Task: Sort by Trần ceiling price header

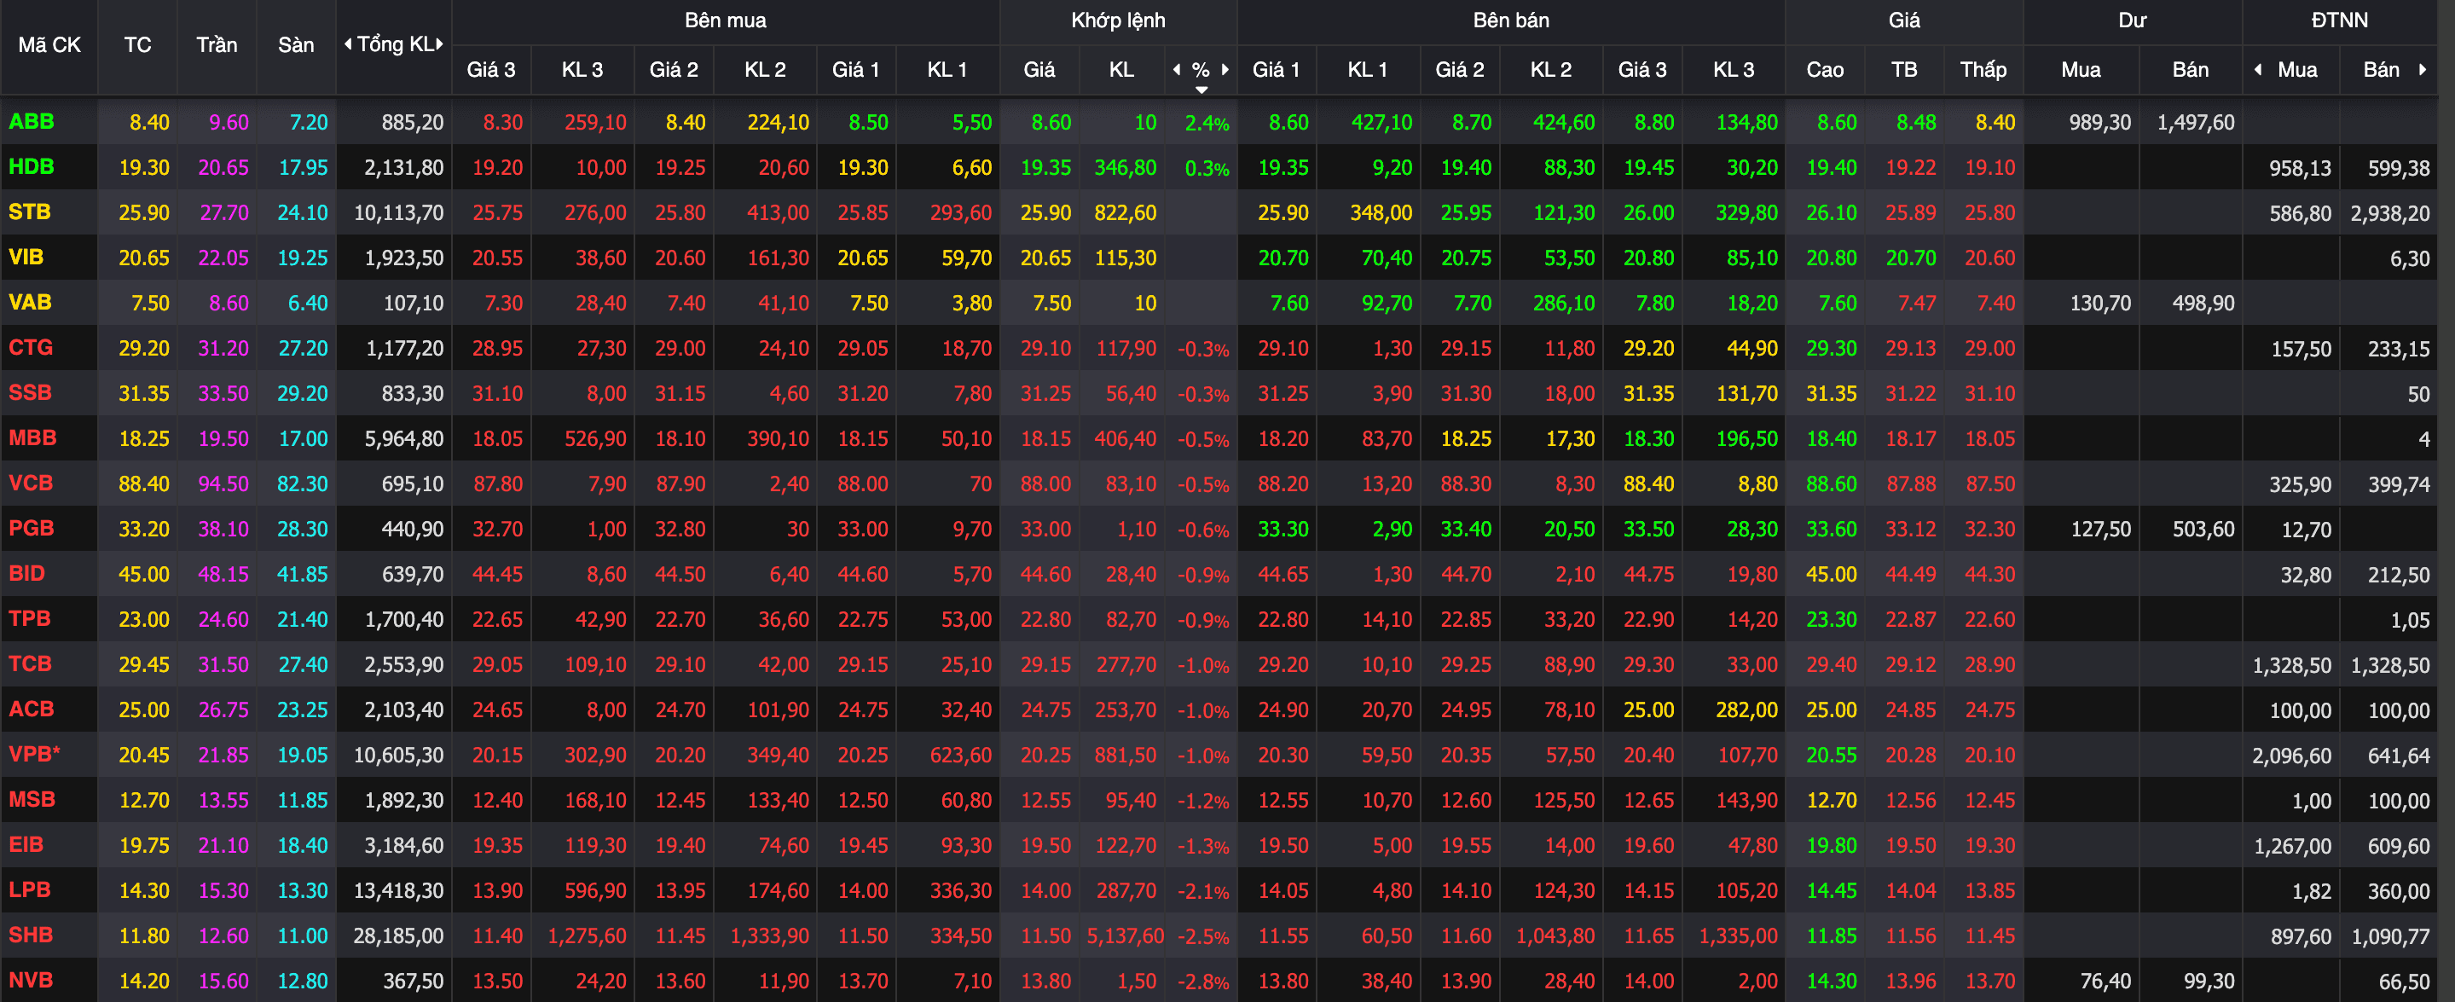Action: coord(217,45)
